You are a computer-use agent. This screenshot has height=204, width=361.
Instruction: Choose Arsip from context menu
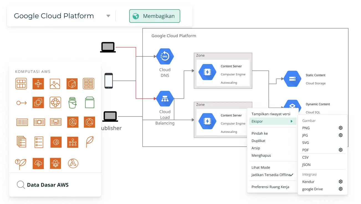(256, 148)
